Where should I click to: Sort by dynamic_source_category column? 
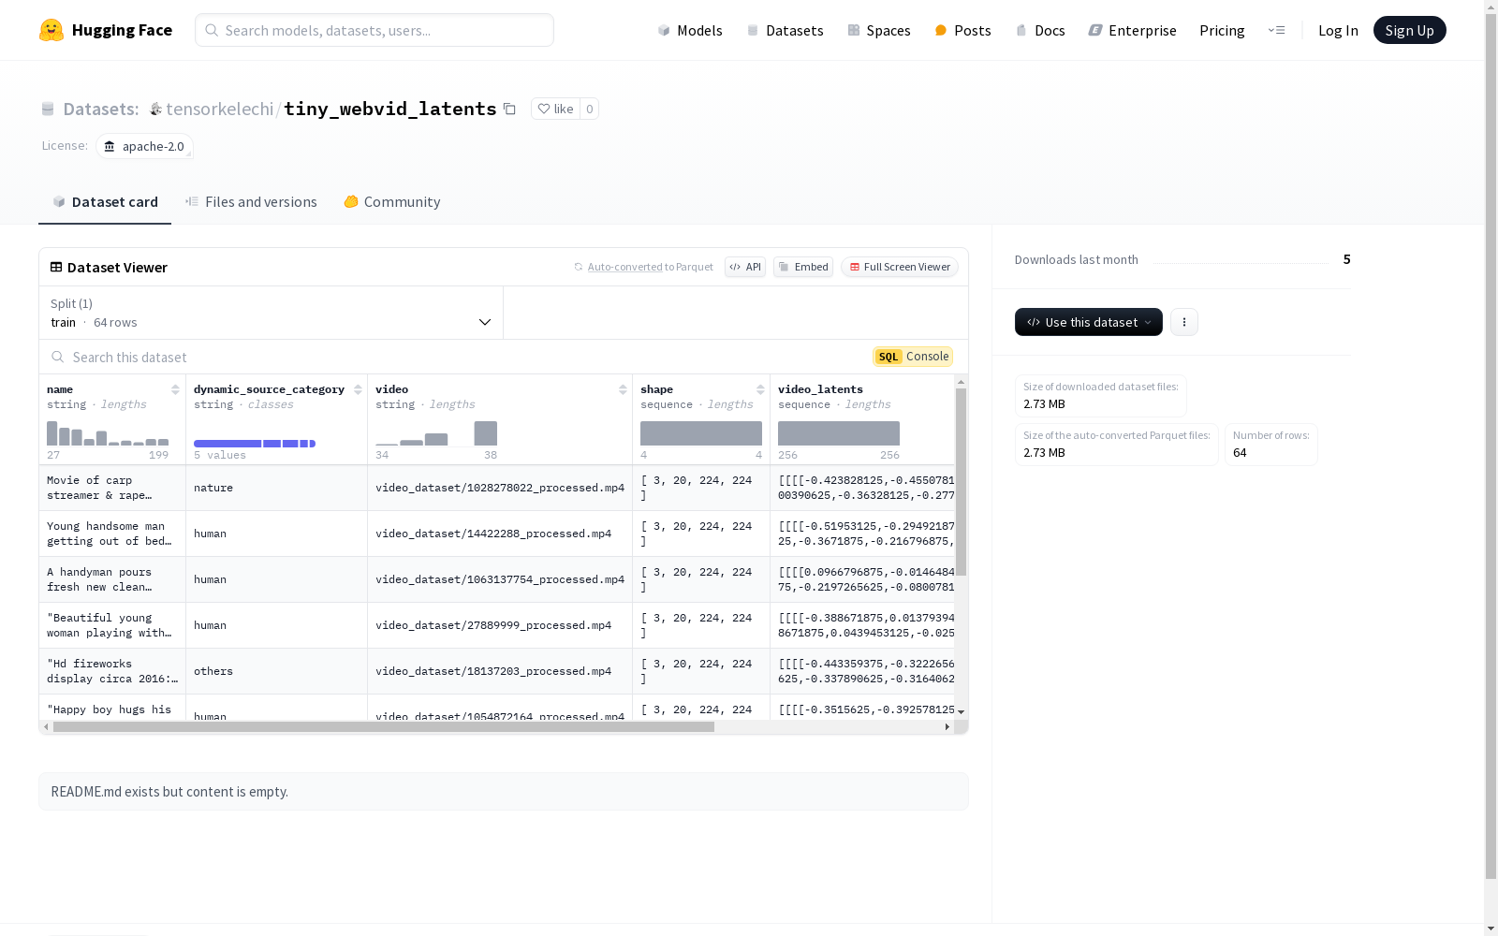tap(358, 389)
